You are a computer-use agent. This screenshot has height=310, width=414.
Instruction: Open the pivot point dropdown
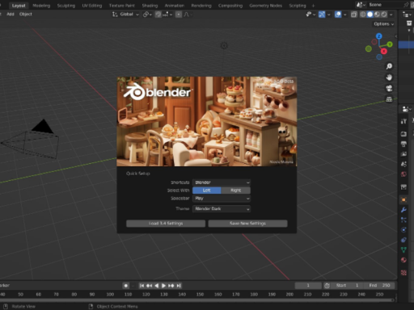(x=147, y=15)
